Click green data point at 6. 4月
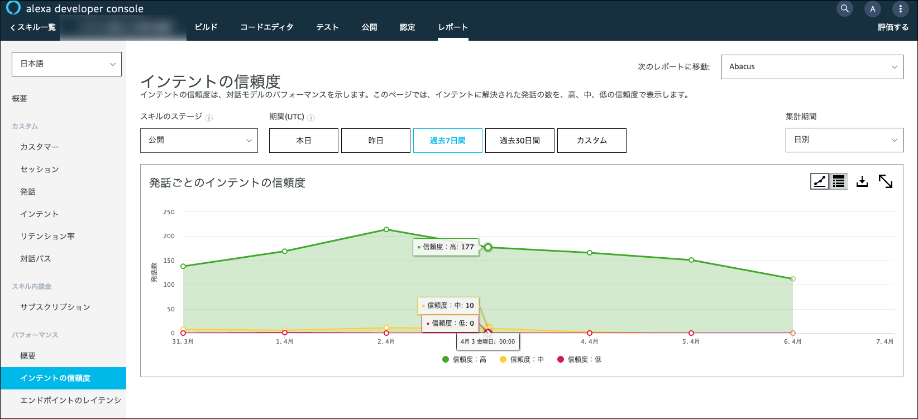 793,279
